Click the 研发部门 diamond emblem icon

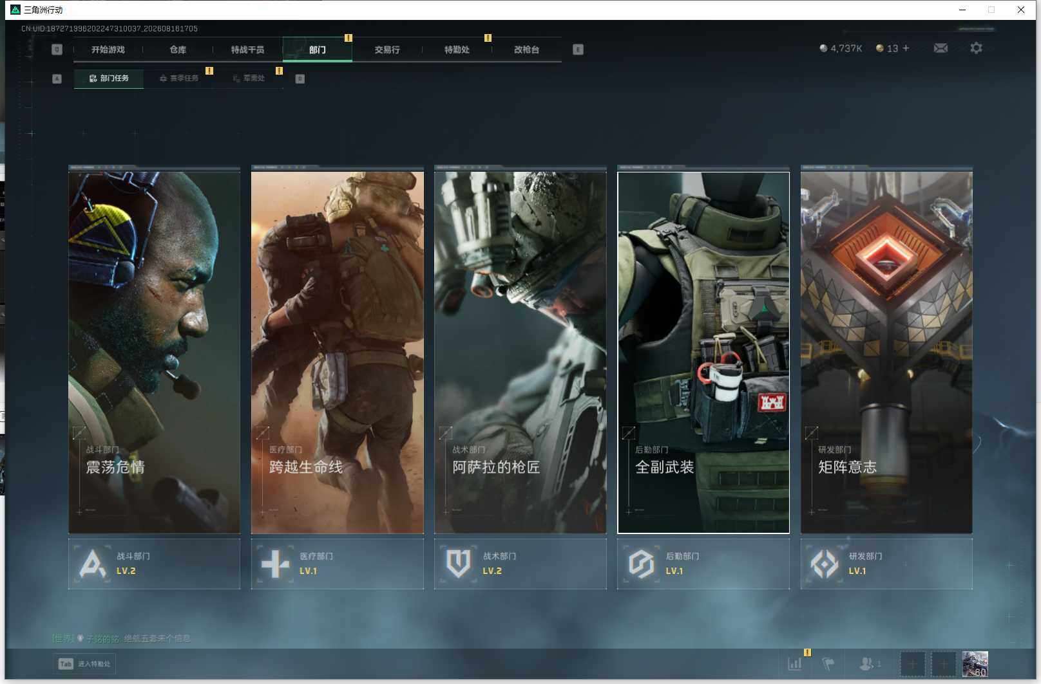click(824, 564)
